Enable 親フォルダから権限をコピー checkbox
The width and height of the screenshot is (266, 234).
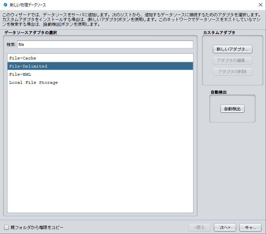click(x=6, y=227)
